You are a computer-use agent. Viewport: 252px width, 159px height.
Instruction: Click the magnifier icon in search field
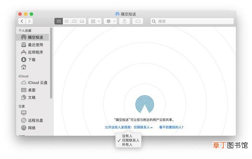(154, 21)
